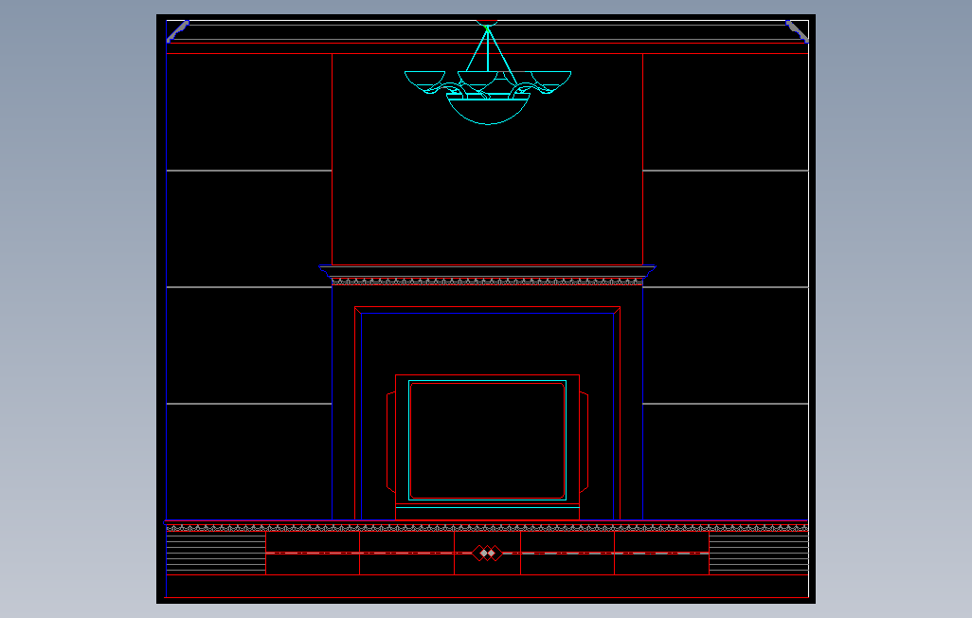This screenshot has width=972, height=618.
Task: Pick the right crown molding profile
Action: coord(797,31)
